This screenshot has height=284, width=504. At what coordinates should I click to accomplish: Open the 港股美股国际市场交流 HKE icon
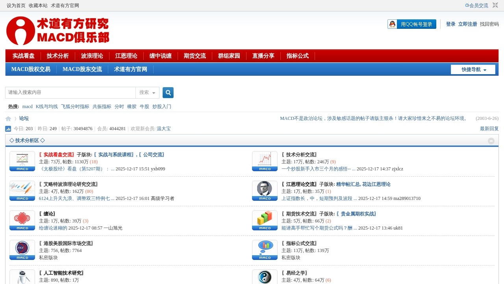(22, 250)
